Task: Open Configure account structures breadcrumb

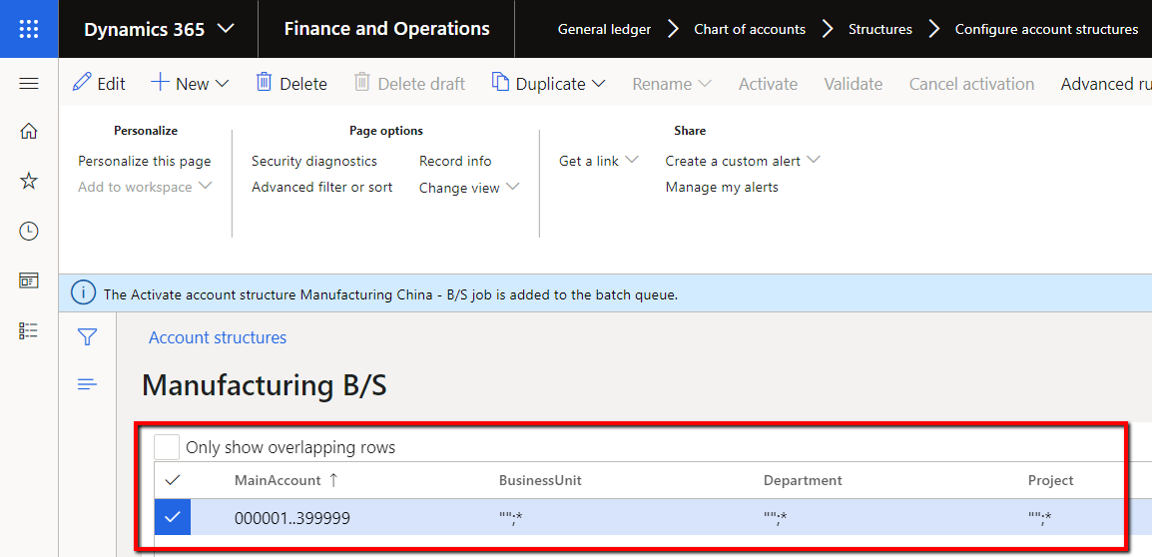Action: (x=1046, y=29)
